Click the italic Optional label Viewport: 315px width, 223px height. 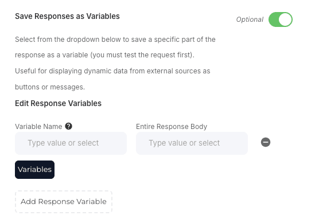[x=250, y=19]
